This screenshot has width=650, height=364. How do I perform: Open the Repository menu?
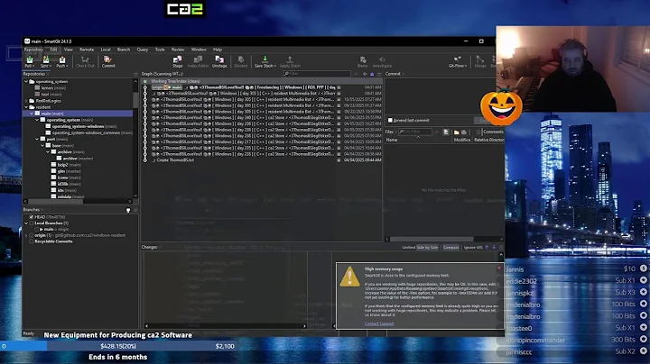33,50
